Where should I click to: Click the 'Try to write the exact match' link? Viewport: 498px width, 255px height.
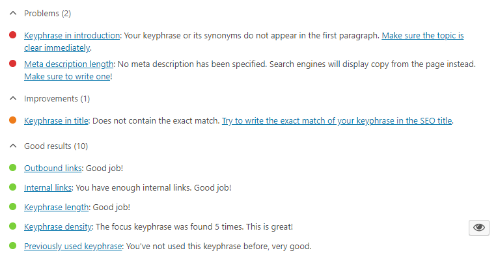click(337, 121)
